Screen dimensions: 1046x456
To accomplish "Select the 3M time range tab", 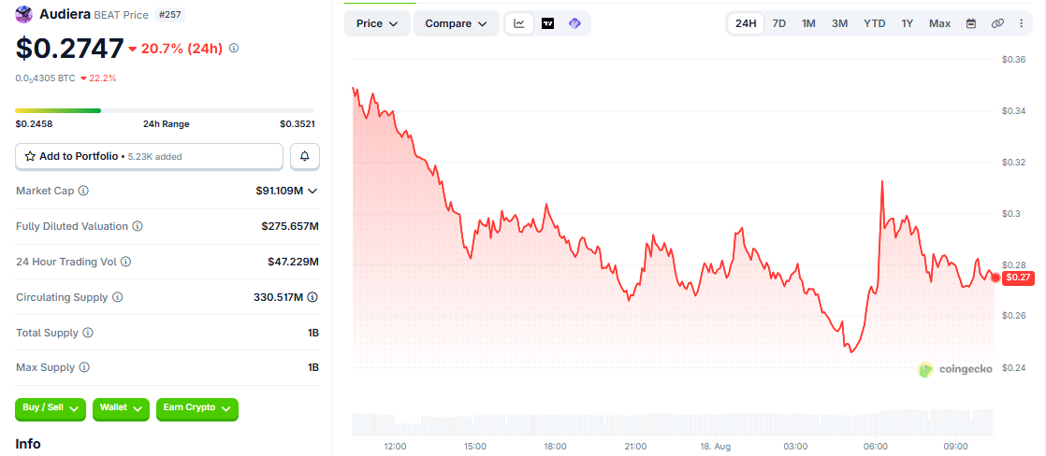I will [839, 23].
